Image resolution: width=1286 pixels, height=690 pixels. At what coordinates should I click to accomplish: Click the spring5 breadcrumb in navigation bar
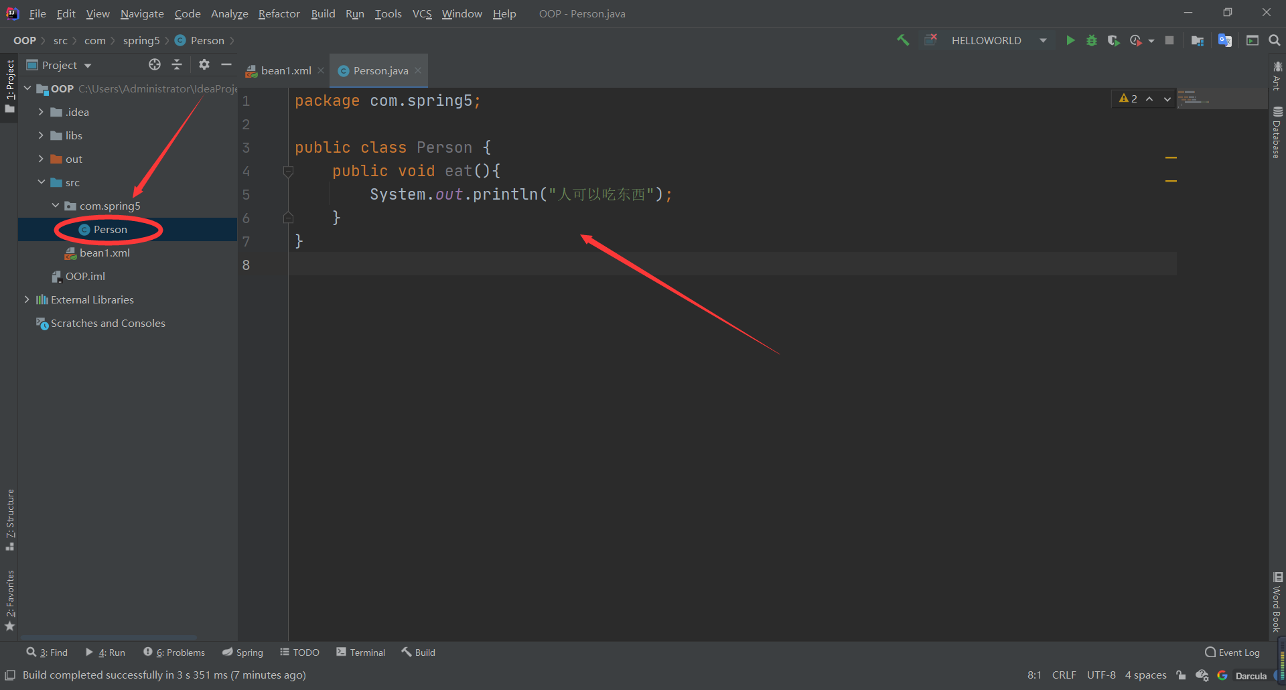(141, 40)
